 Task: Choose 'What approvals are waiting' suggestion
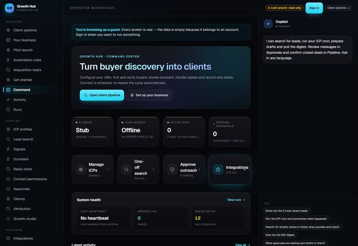pos(295,243)
